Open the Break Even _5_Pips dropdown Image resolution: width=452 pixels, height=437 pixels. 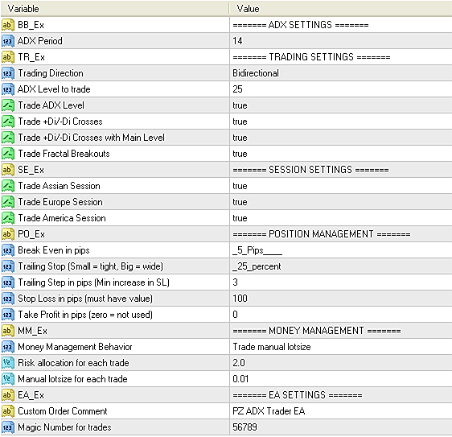341,250
